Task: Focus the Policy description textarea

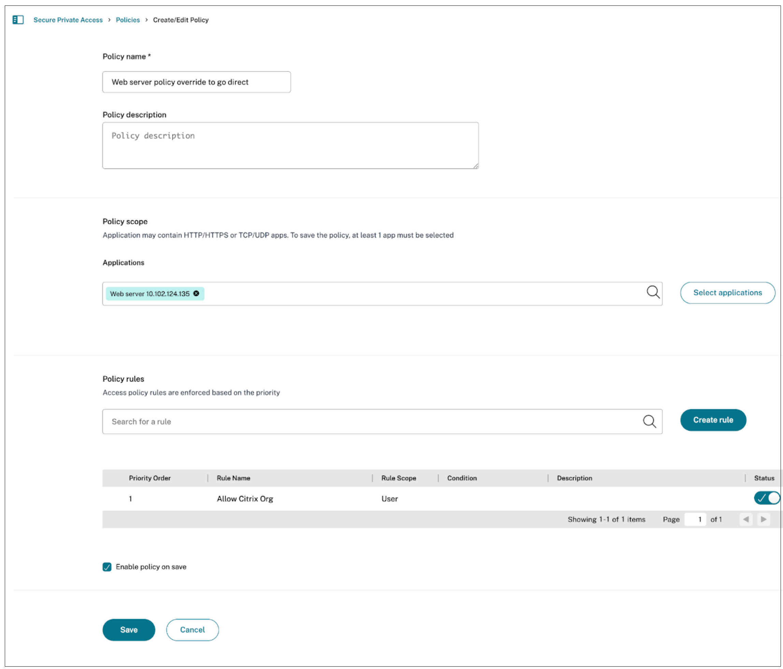Action: (x=290, y=145)
